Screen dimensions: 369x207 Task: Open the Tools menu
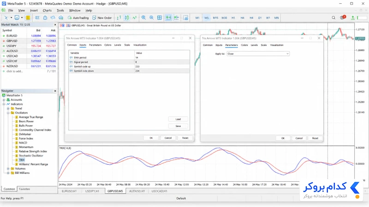(x=60, y=10)
